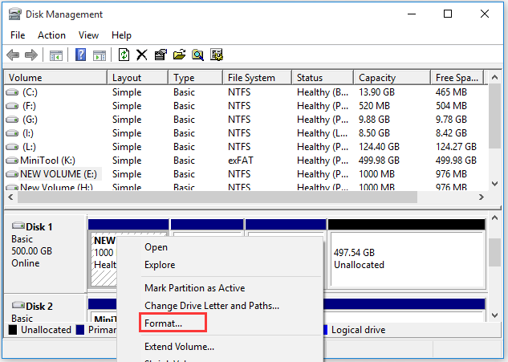This screenshot has width=508, height=362.
Task: Click the Logical drive legend swatch
Action: (325, 330)
